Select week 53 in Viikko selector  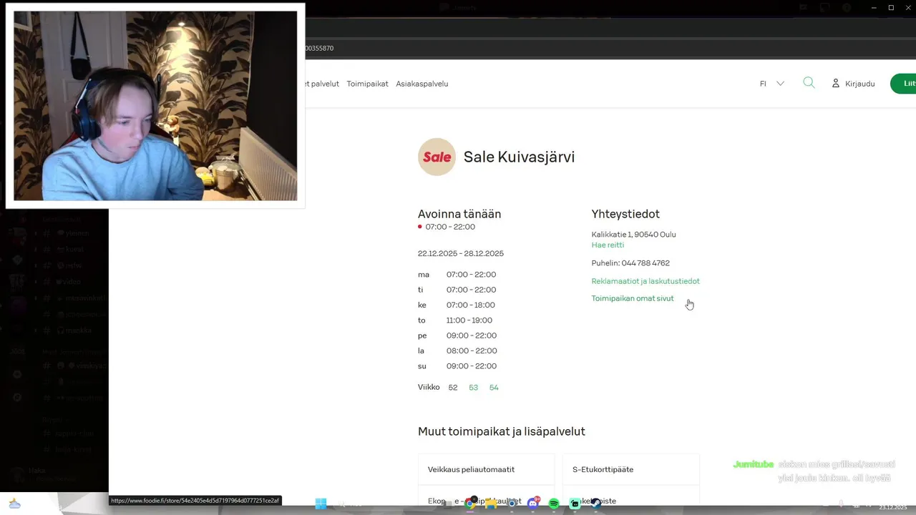pos(473,387)
